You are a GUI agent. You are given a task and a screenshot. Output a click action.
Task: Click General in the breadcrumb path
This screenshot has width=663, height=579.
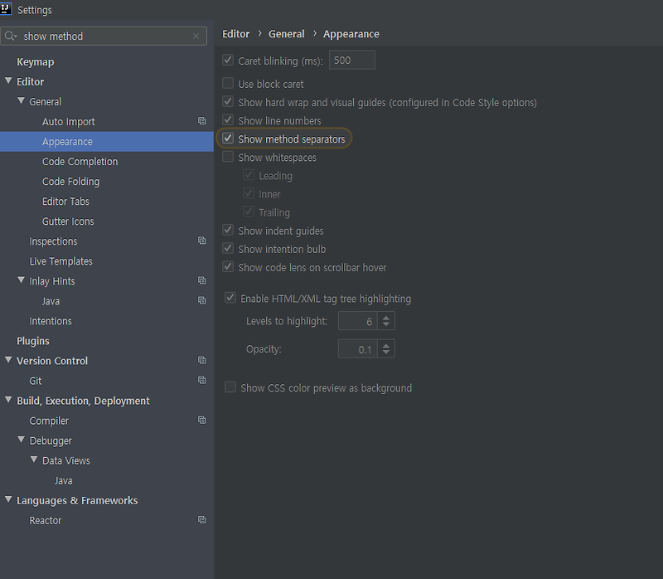coord(286,34)
